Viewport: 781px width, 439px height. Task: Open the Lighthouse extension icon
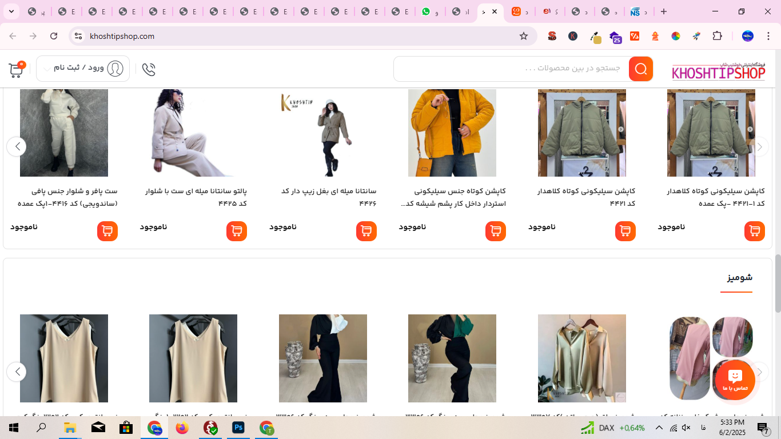(655, 36)
